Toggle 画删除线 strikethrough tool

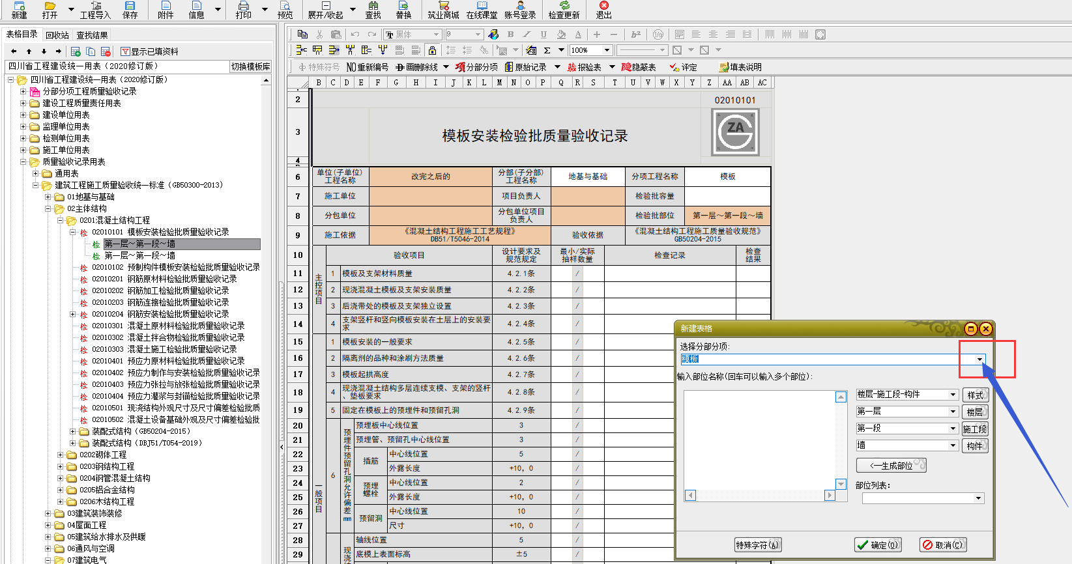pos(416,67)
